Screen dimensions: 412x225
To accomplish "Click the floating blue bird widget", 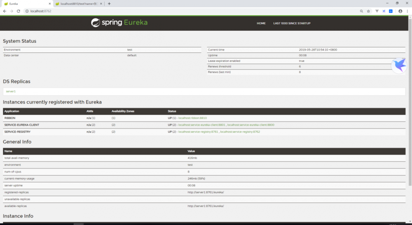I will pyautogui.click(x=399, y=66).
